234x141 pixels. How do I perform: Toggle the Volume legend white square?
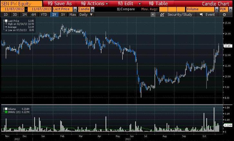tap(6, 109)
